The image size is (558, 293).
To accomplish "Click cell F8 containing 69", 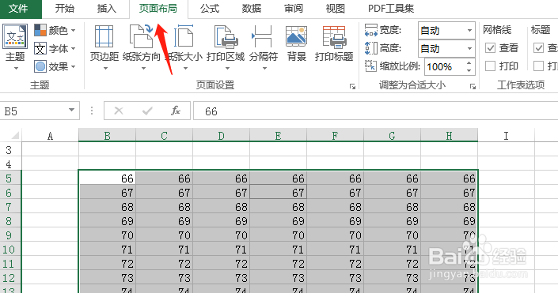I will pyautogui.click(x=335, y=221).
